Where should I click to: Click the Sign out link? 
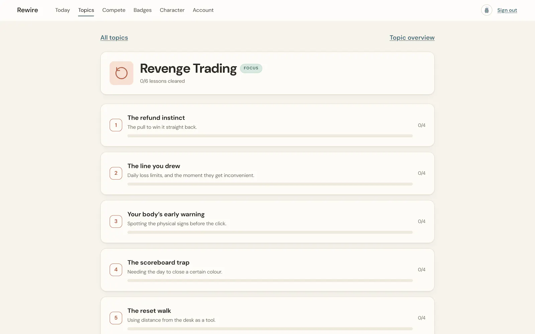coord(507,10)
